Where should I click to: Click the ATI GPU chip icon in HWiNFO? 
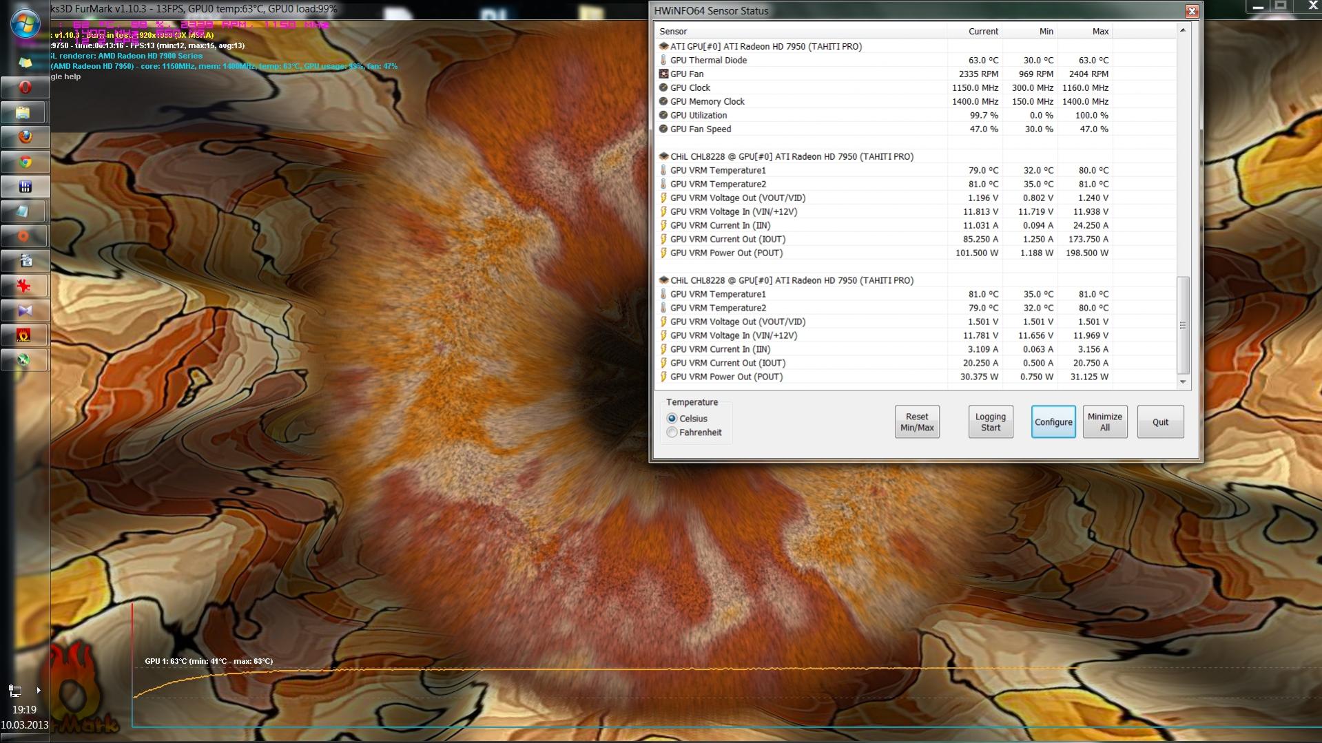point(663,46)
